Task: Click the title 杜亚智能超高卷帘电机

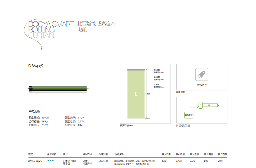Action: pos(96,26)
